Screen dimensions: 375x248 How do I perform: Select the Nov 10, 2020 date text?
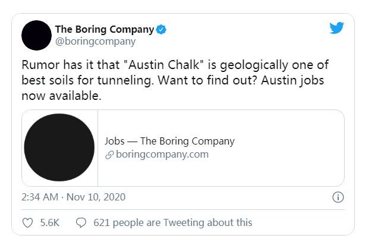click(96, 197)
